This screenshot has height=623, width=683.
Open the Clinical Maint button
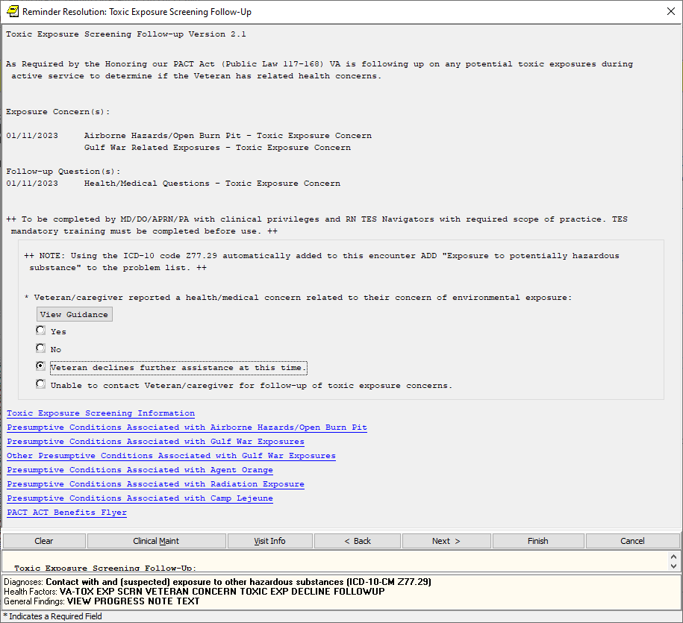(x=156, y=541)
